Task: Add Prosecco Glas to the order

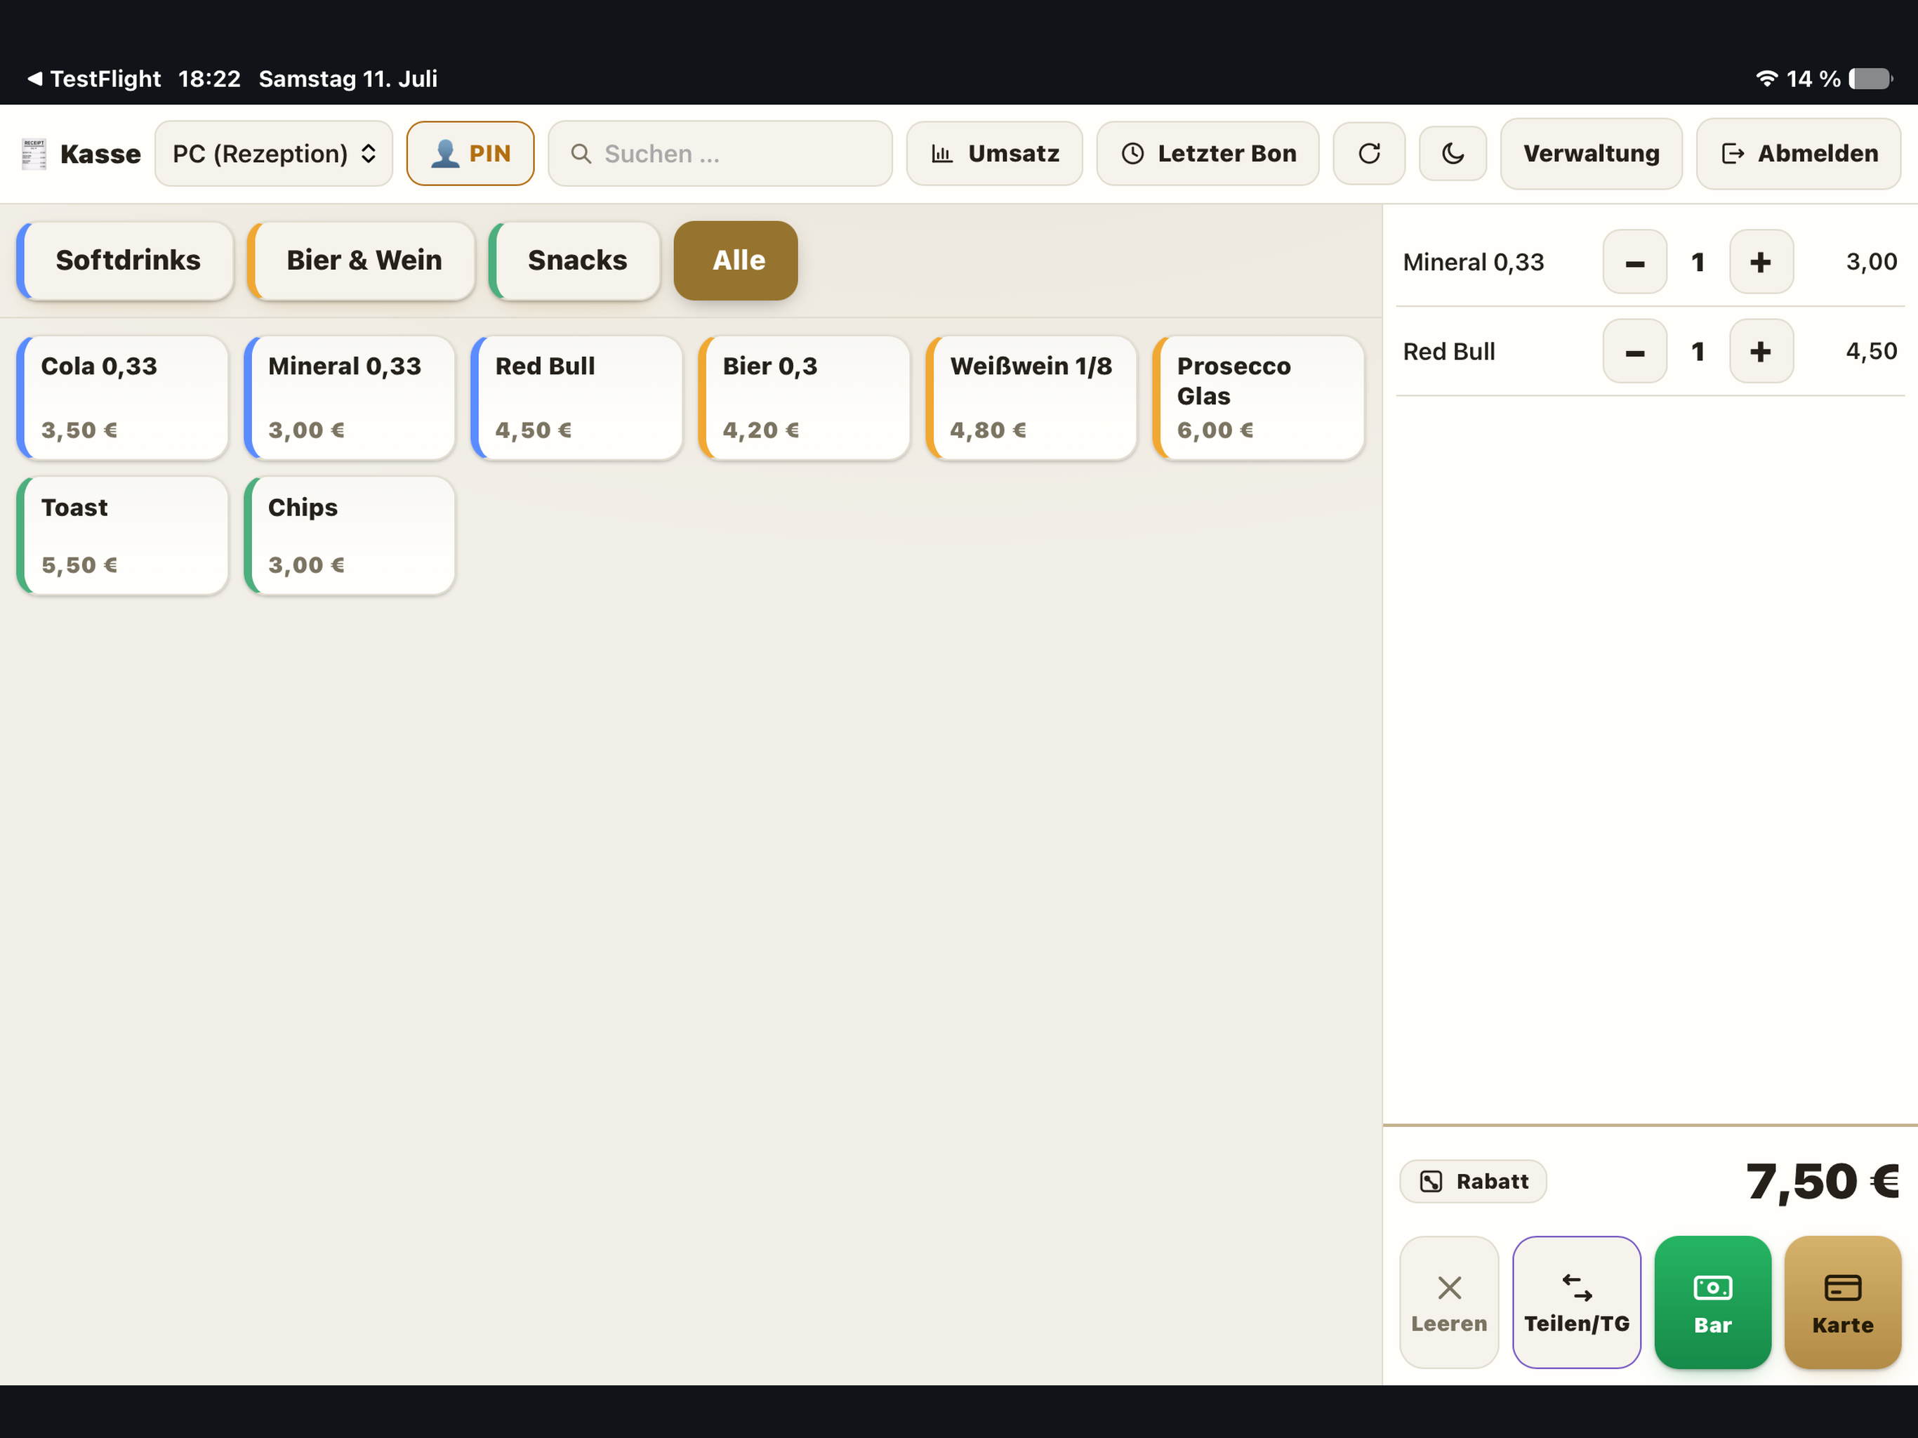Action: click(x=1258, y=397)
